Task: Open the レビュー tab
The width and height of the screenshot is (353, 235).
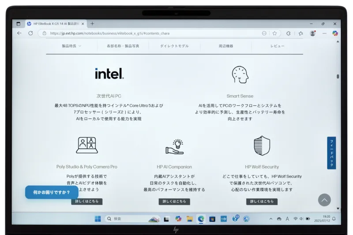Action: click(277, 46)
